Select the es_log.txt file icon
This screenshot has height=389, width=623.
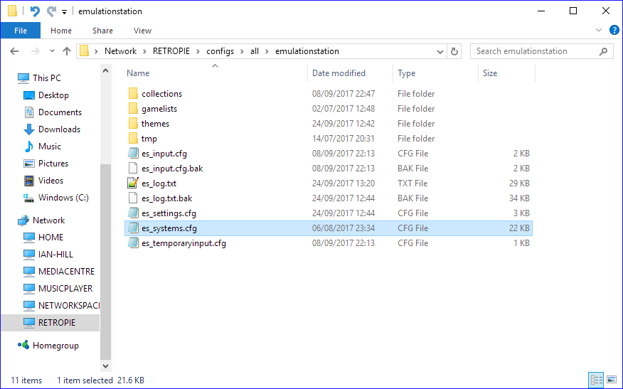coord(132,183)
